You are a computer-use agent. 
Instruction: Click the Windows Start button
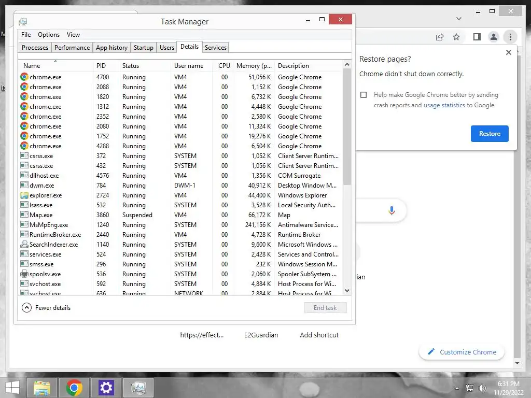coord(12,388)
